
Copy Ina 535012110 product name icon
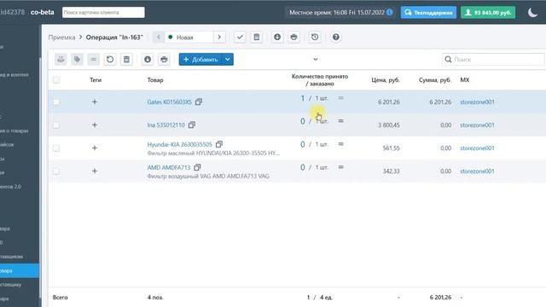pos(192,125)
